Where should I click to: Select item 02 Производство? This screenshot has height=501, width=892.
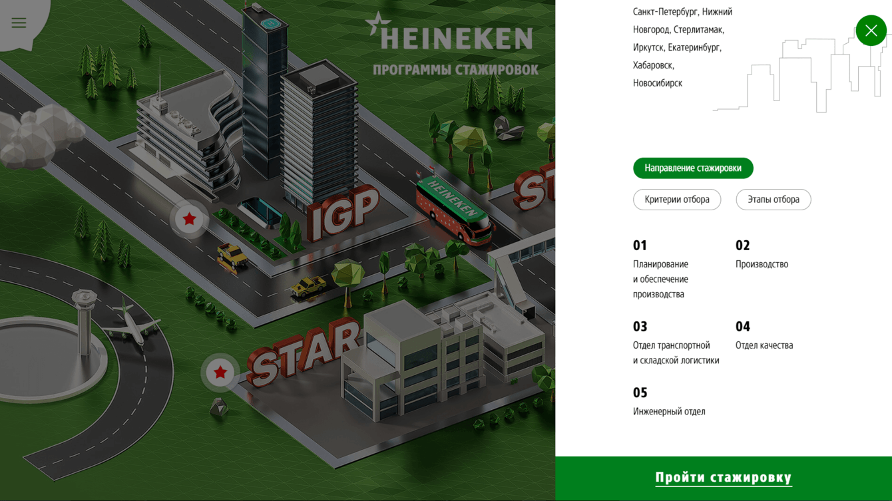coord(762,254)
